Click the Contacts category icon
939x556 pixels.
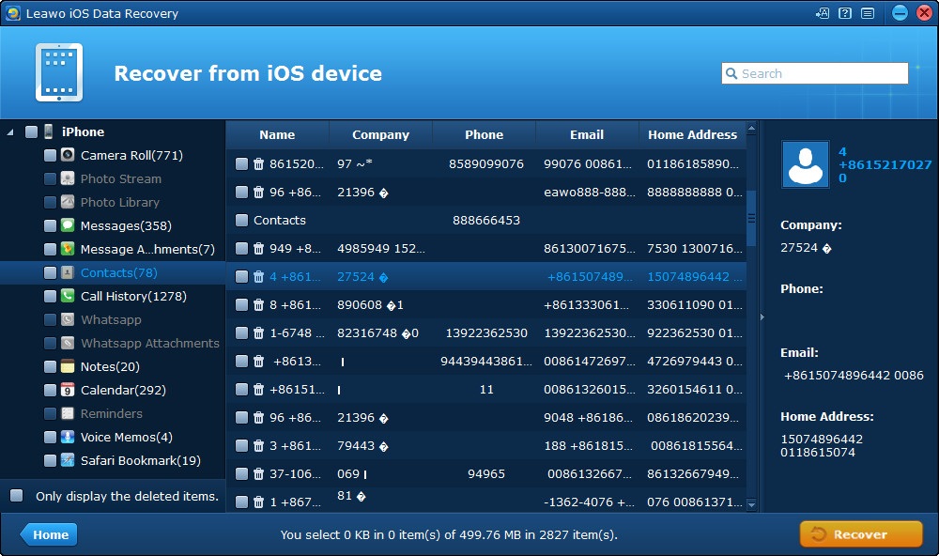[x=68, y=272]
